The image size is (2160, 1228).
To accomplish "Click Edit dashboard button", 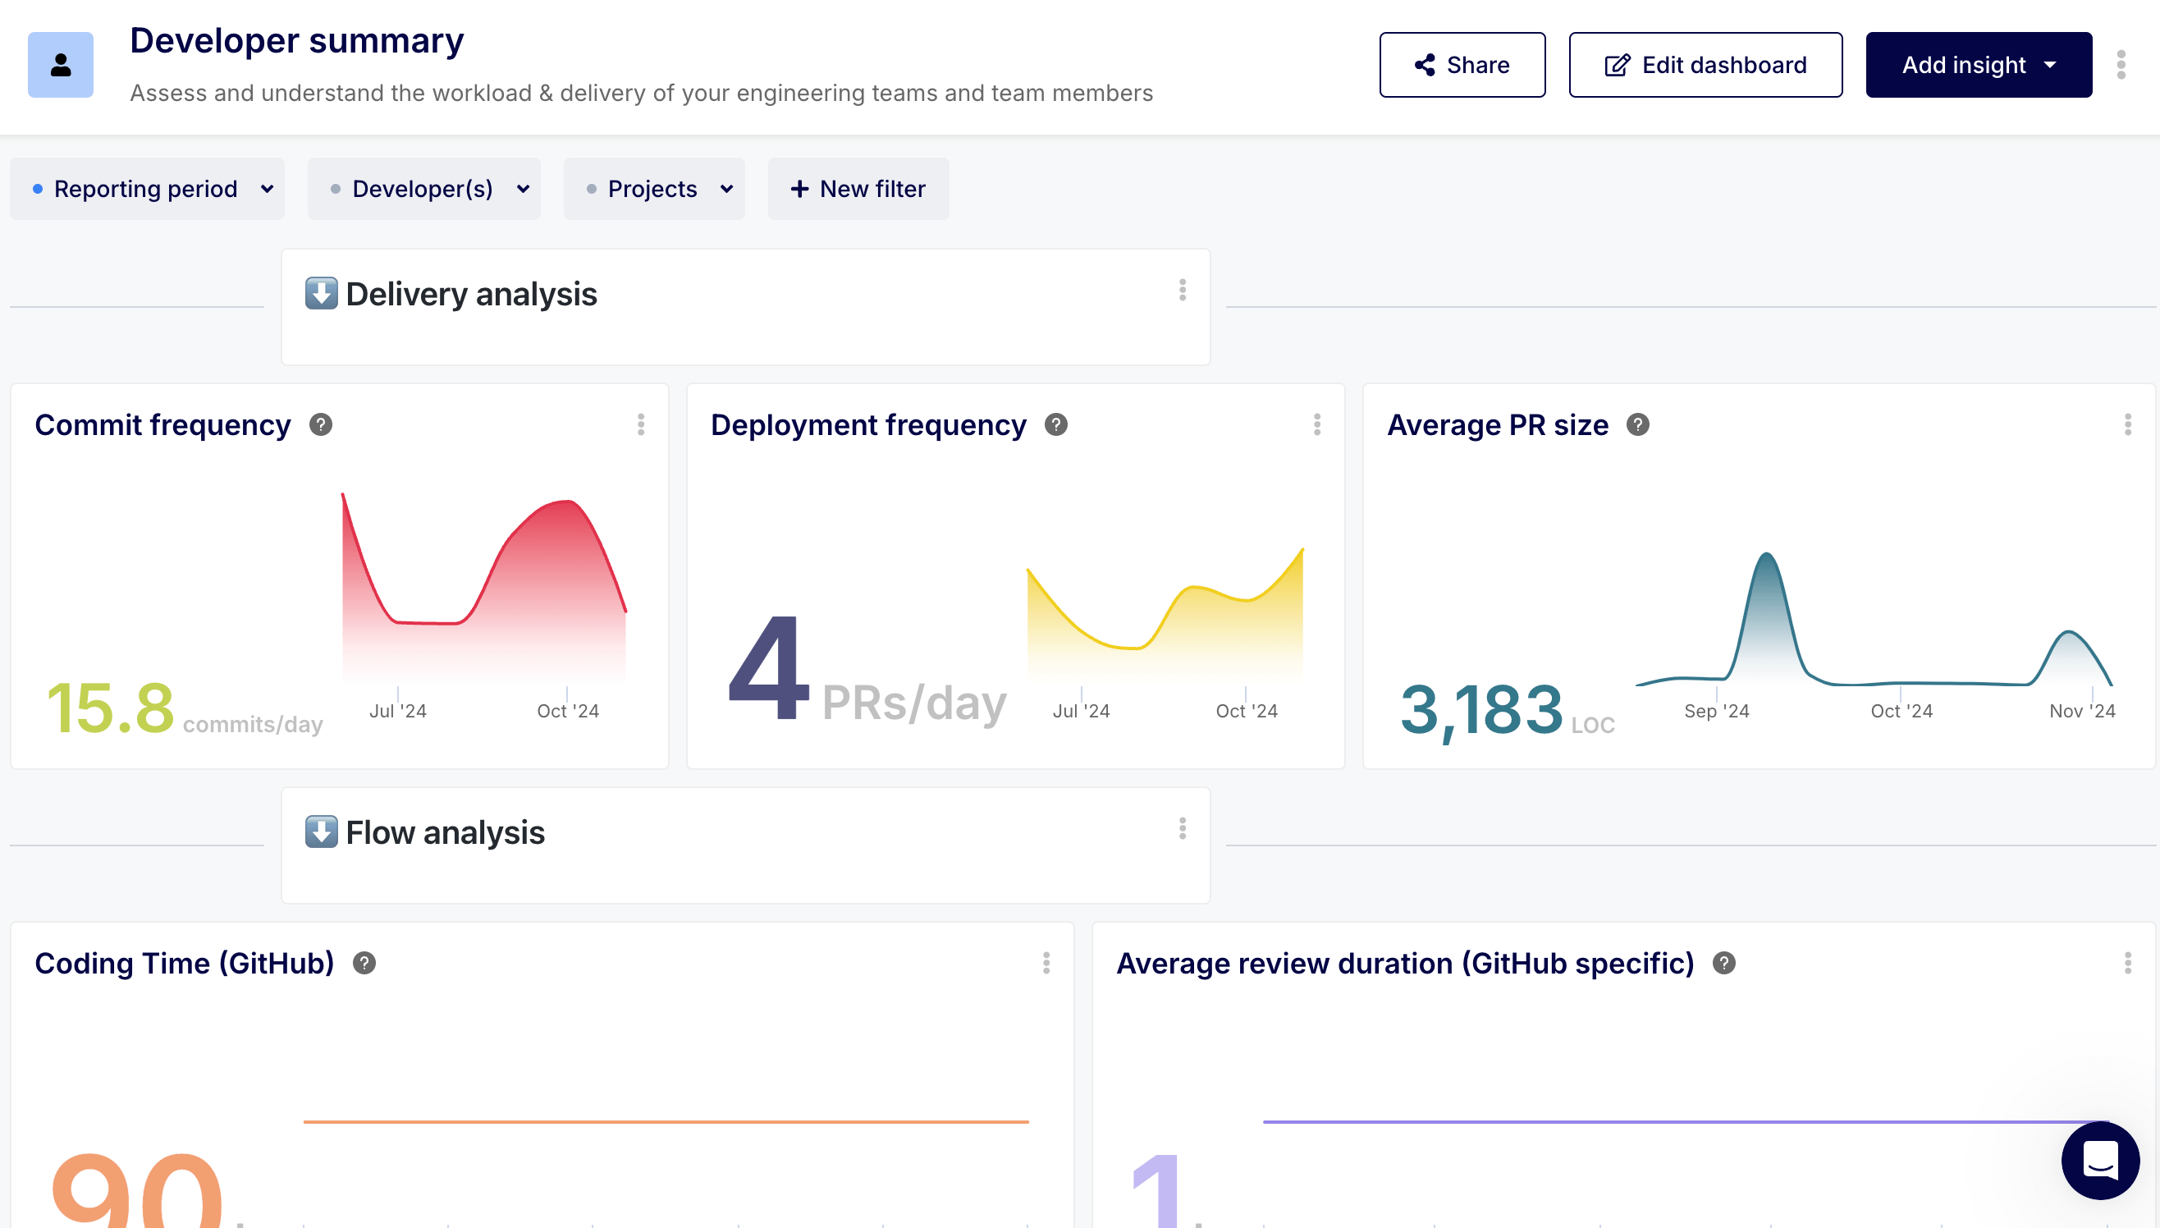I will coord(1705,65).
